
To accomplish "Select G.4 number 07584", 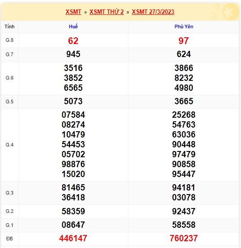I will (x=73, y=115).
